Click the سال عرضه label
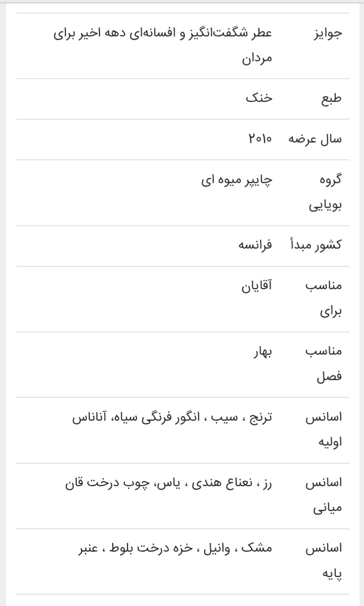Viewport: 364px width, 606px height. click(315, 140)
